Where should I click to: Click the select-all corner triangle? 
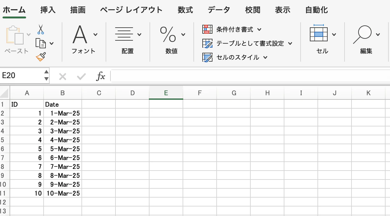4,93
